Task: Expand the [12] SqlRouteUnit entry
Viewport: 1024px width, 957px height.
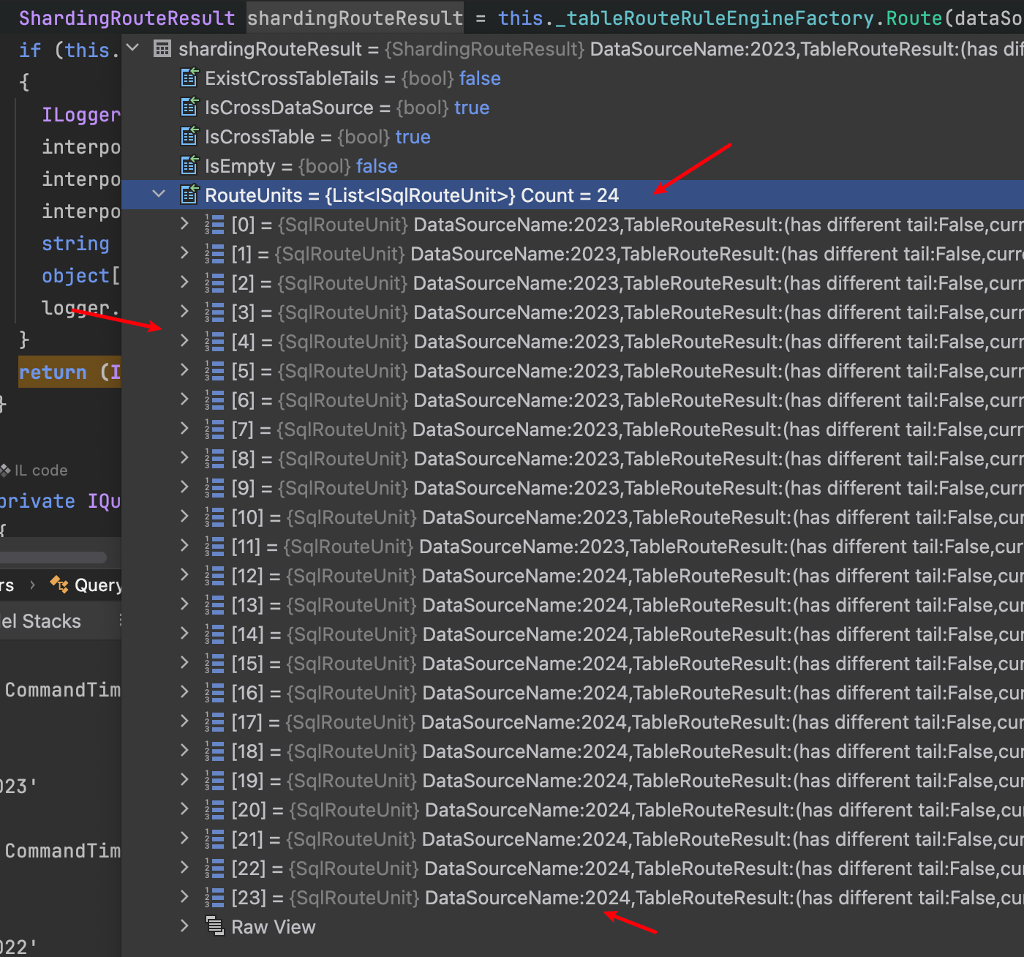Action: pos(184,575)
